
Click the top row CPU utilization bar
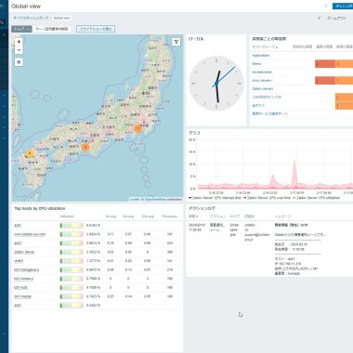click(72, 226)
